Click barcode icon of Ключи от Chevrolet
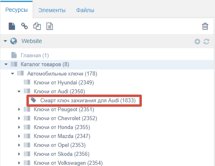This screenshot has height=166, width=215. click(27, 118)
